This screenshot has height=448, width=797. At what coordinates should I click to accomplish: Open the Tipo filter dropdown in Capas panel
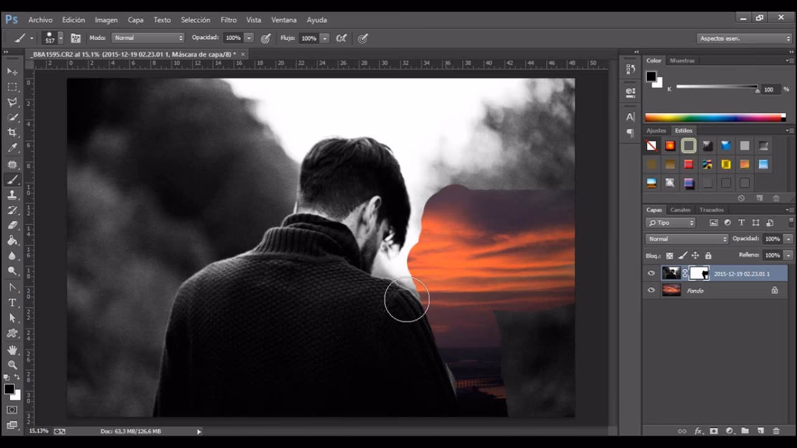tap(669, 222)
